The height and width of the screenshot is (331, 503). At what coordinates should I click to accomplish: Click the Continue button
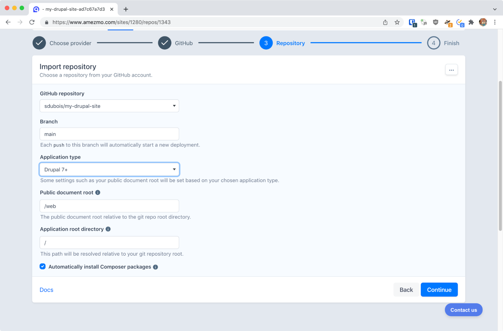(x=439, y=290)
